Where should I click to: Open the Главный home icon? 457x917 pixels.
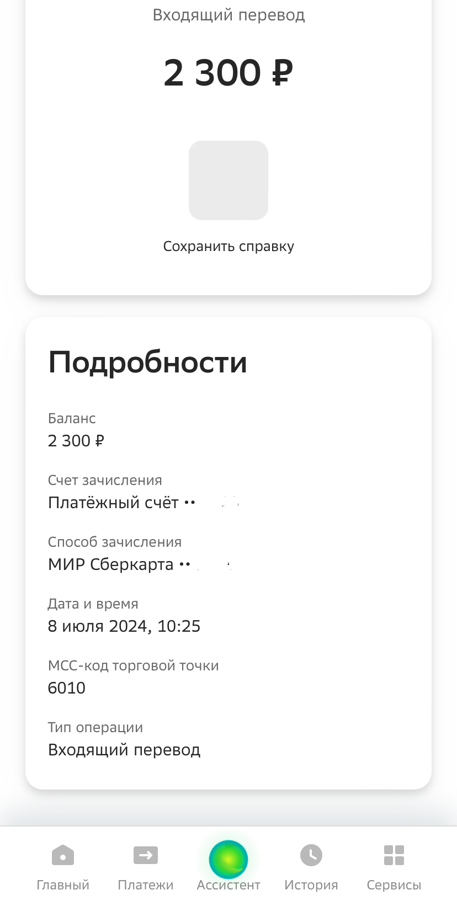pos(63,856)
